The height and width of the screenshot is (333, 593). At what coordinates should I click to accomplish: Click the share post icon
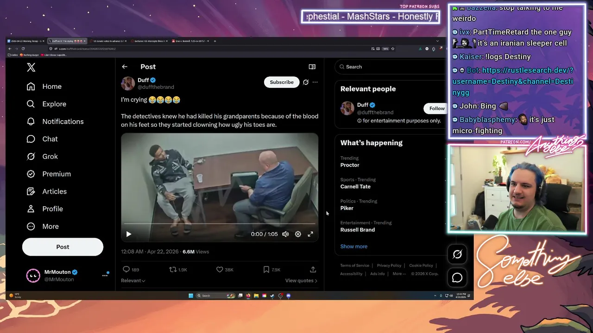click(x=313, y=270)
